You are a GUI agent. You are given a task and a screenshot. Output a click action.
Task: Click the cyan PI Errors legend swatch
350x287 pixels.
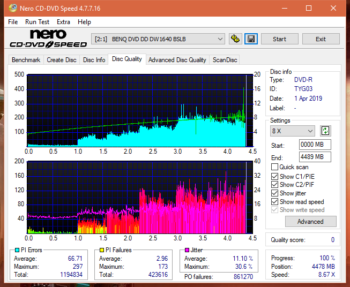17,250
